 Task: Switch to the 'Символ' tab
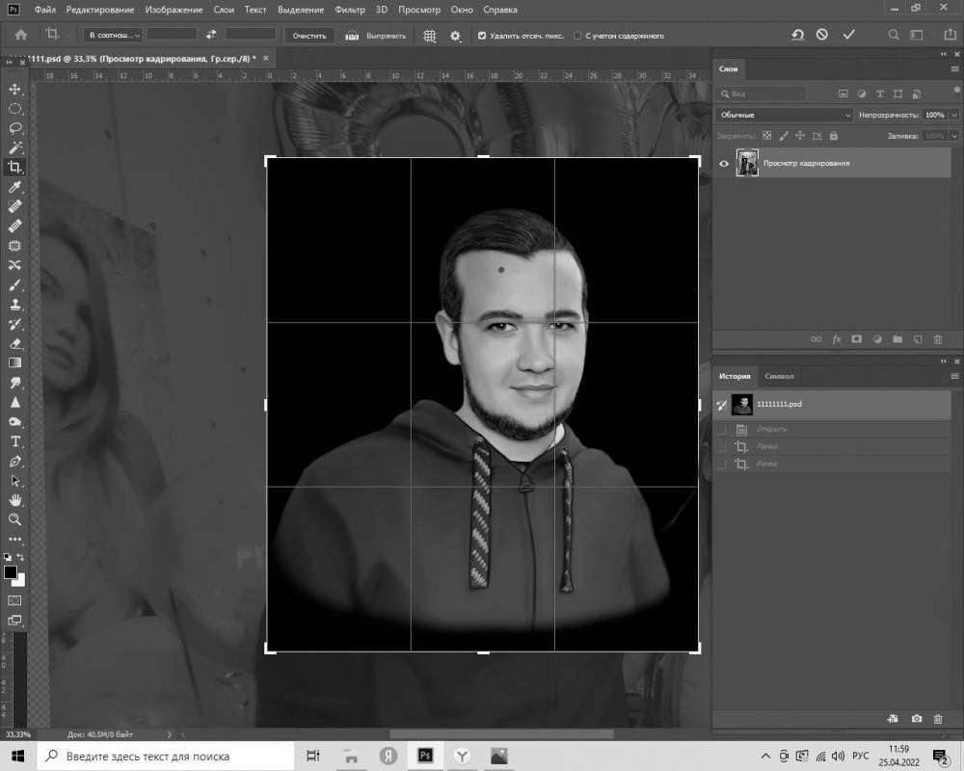pyautogui.click(x=779, y=376)
